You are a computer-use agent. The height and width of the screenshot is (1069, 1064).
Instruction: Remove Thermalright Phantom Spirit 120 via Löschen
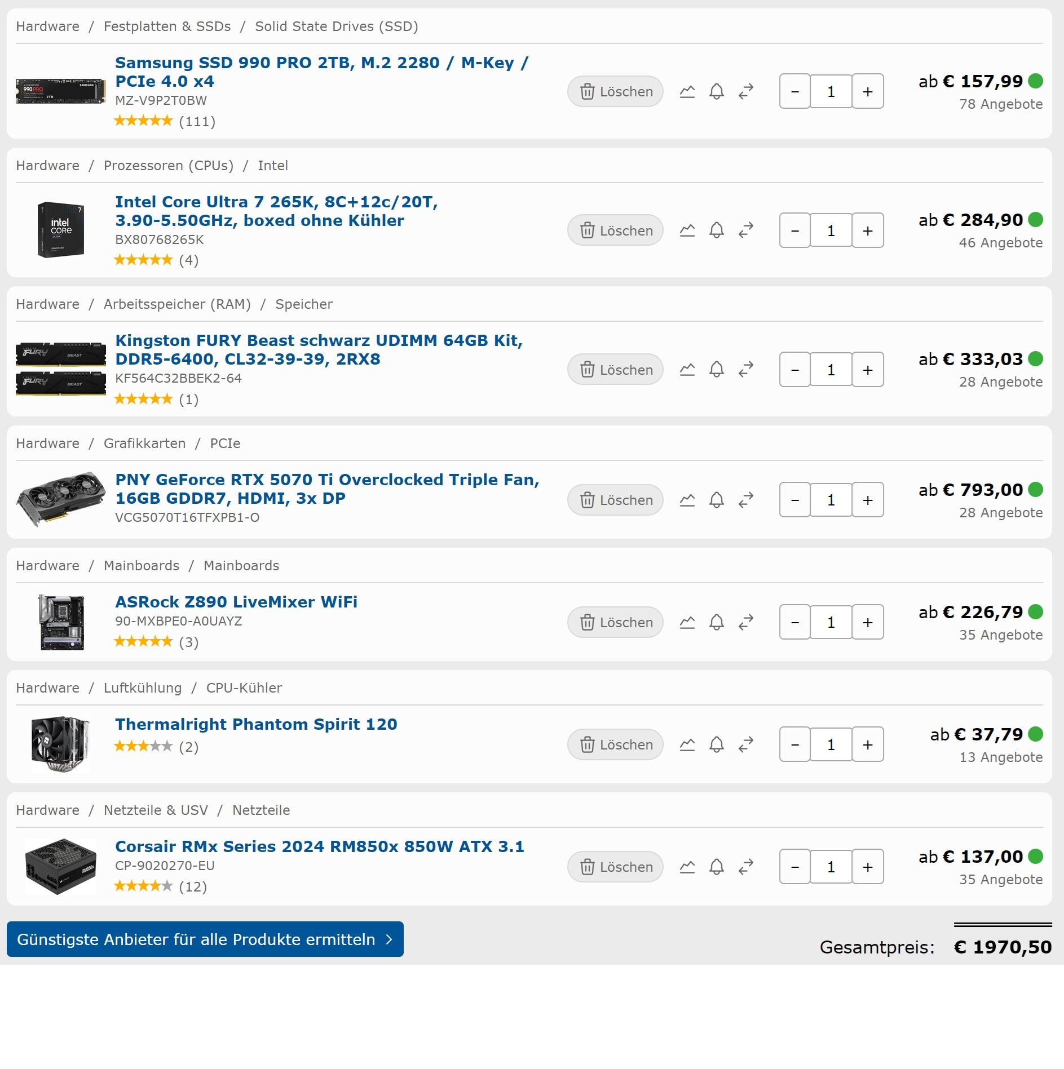pos(615,744)
